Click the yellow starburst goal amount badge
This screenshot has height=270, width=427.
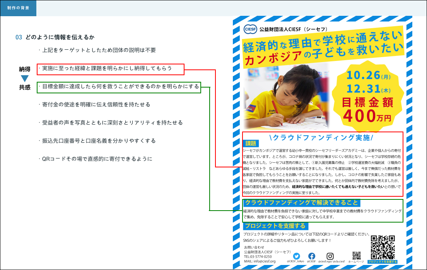[x=369, y=94]
